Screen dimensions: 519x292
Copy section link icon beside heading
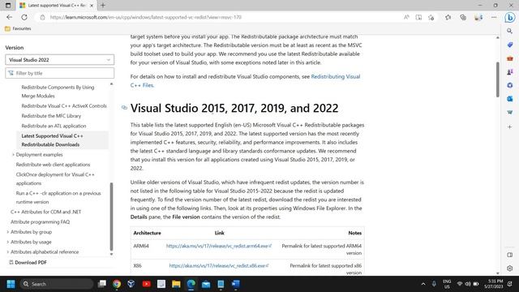[x=124, y=108]
